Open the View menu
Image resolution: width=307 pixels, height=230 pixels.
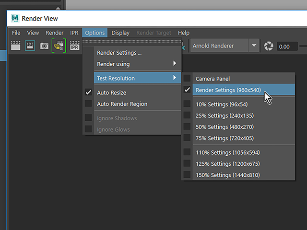[33, 33]
